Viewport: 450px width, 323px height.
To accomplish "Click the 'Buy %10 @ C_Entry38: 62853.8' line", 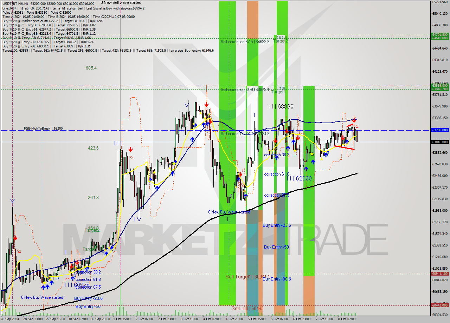I will (49, 25).
